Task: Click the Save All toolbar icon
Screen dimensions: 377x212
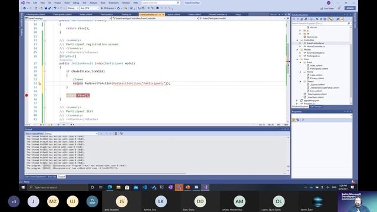Action: (49, 8)
